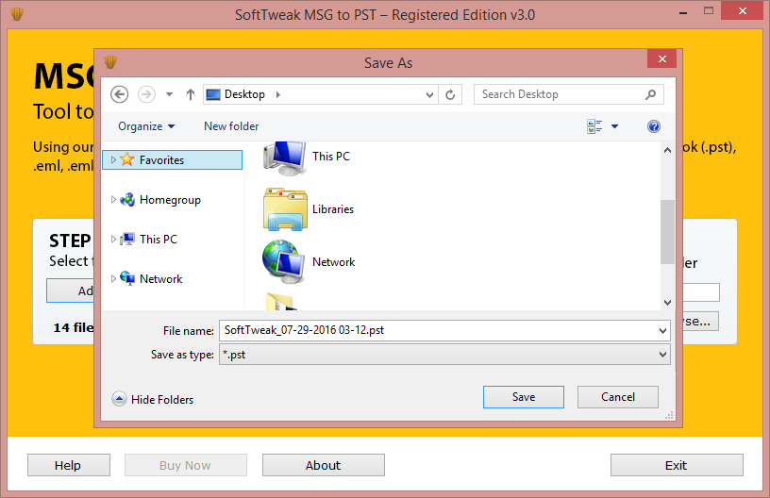Click the Desktop breadcrumb in address bar
The image size is (770, 498).
coord(244,94)
